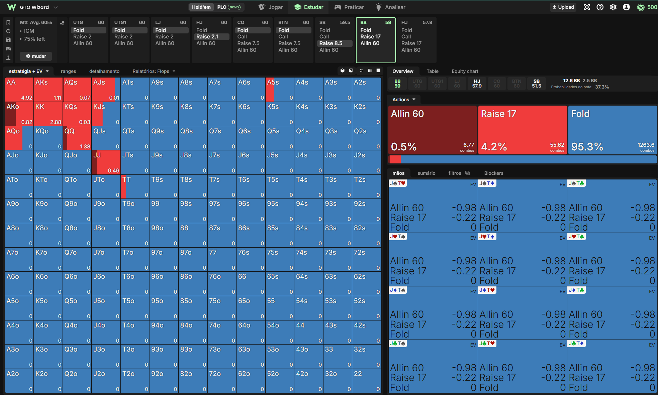Click the Allin 60 action card

click(x=433, y=130)
